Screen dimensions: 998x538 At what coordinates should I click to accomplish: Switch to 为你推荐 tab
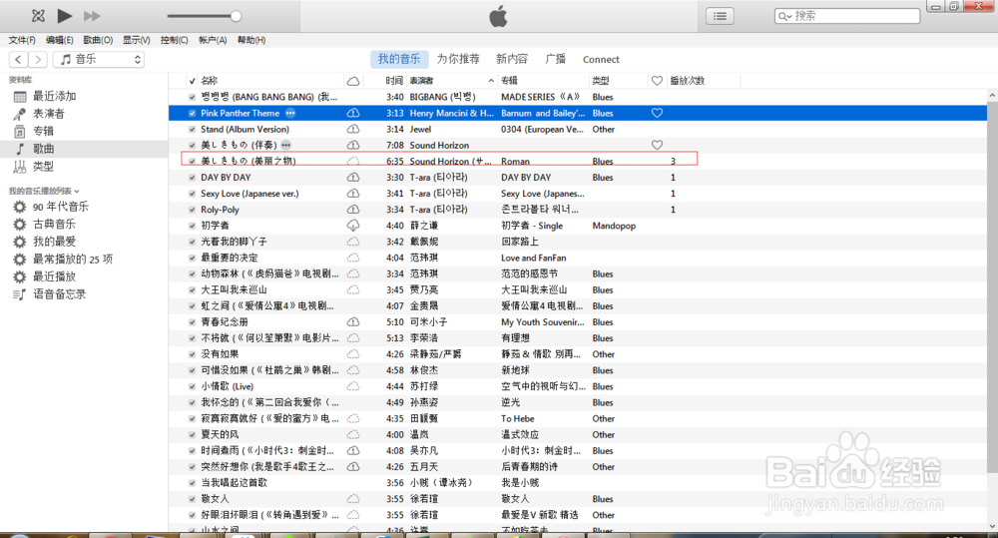coord(458,59)
